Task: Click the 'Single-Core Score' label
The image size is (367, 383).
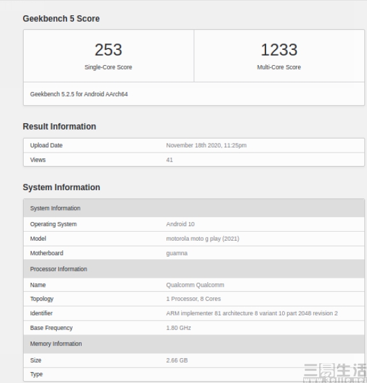Action: tap(108, 67)
